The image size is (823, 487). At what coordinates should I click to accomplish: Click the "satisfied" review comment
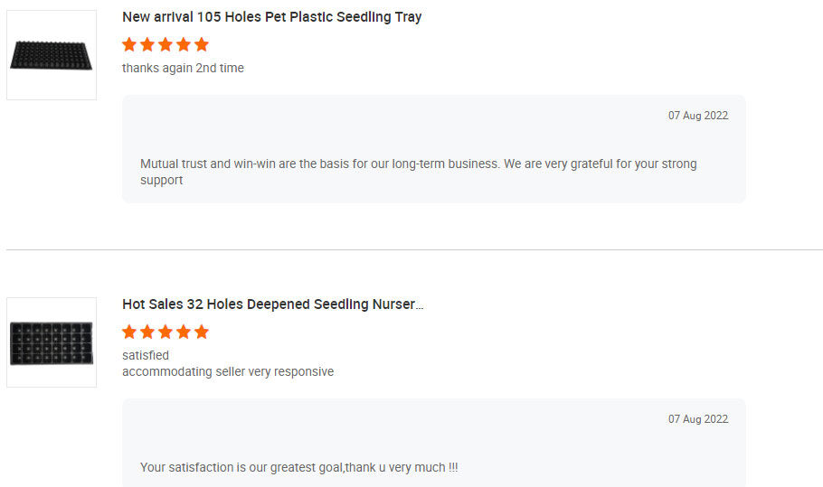[146, 355]
